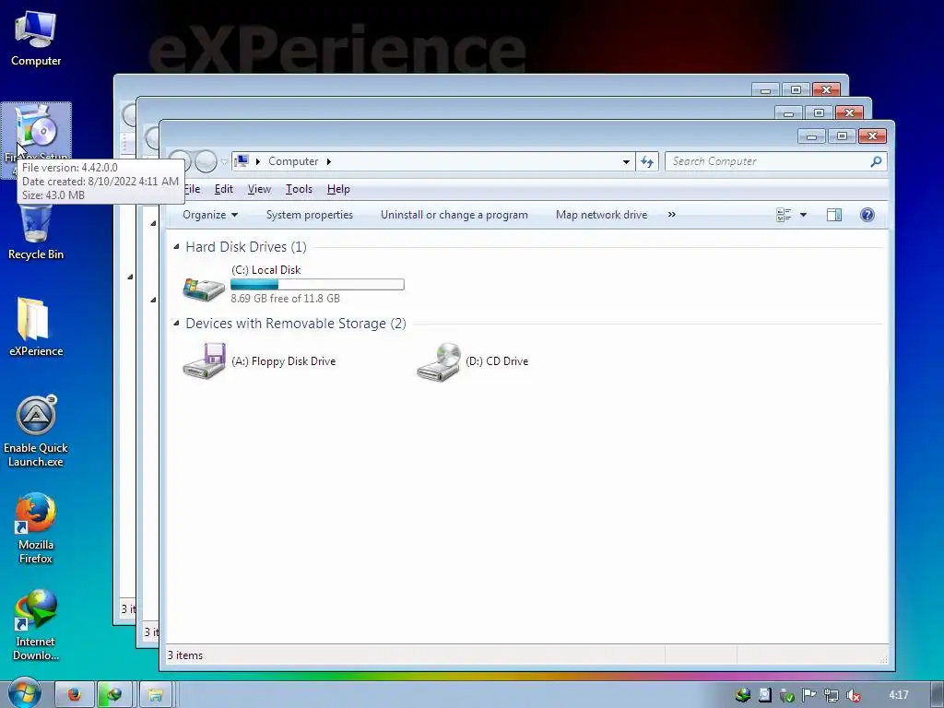This screenshot has height=708, width=944.
Task: Click the Computer breadcrumb segment
Action: (293, 161)
